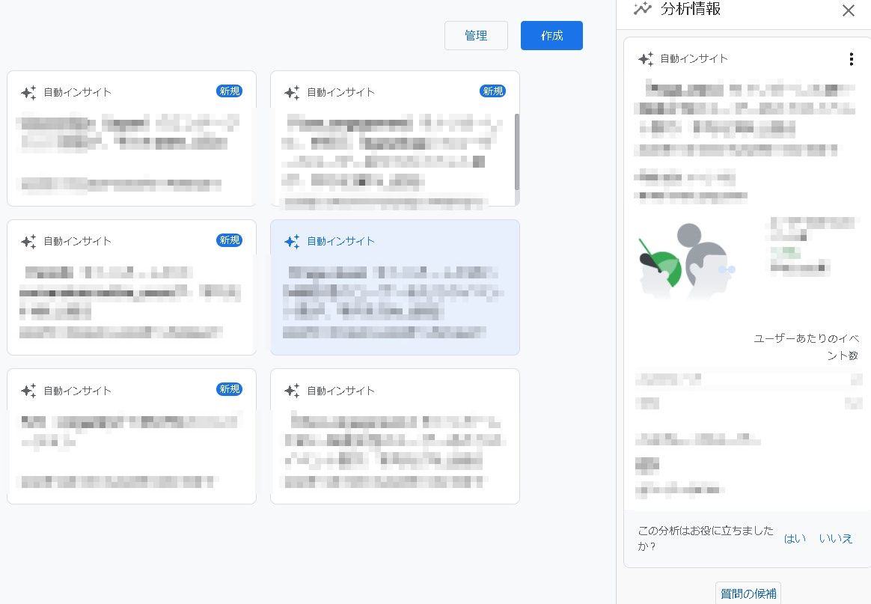Image resolution: width=871 pixels, height=604 pixels.
Task: Open the 質問の候補 suggestions
Action: [x=748, y=593]
